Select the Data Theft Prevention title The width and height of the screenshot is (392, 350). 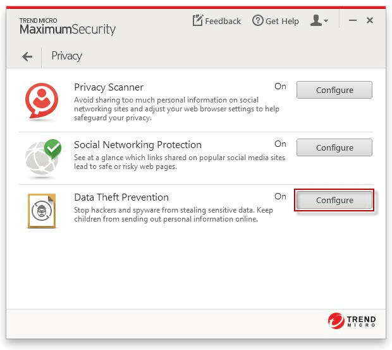point(121,197)
